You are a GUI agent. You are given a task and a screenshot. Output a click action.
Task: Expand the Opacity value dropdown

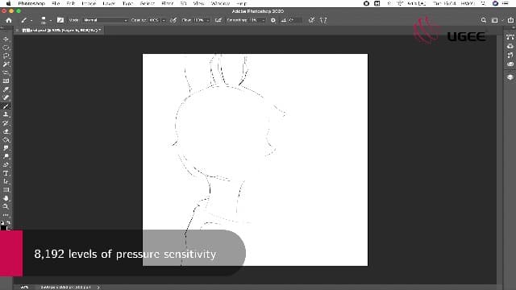164,20
